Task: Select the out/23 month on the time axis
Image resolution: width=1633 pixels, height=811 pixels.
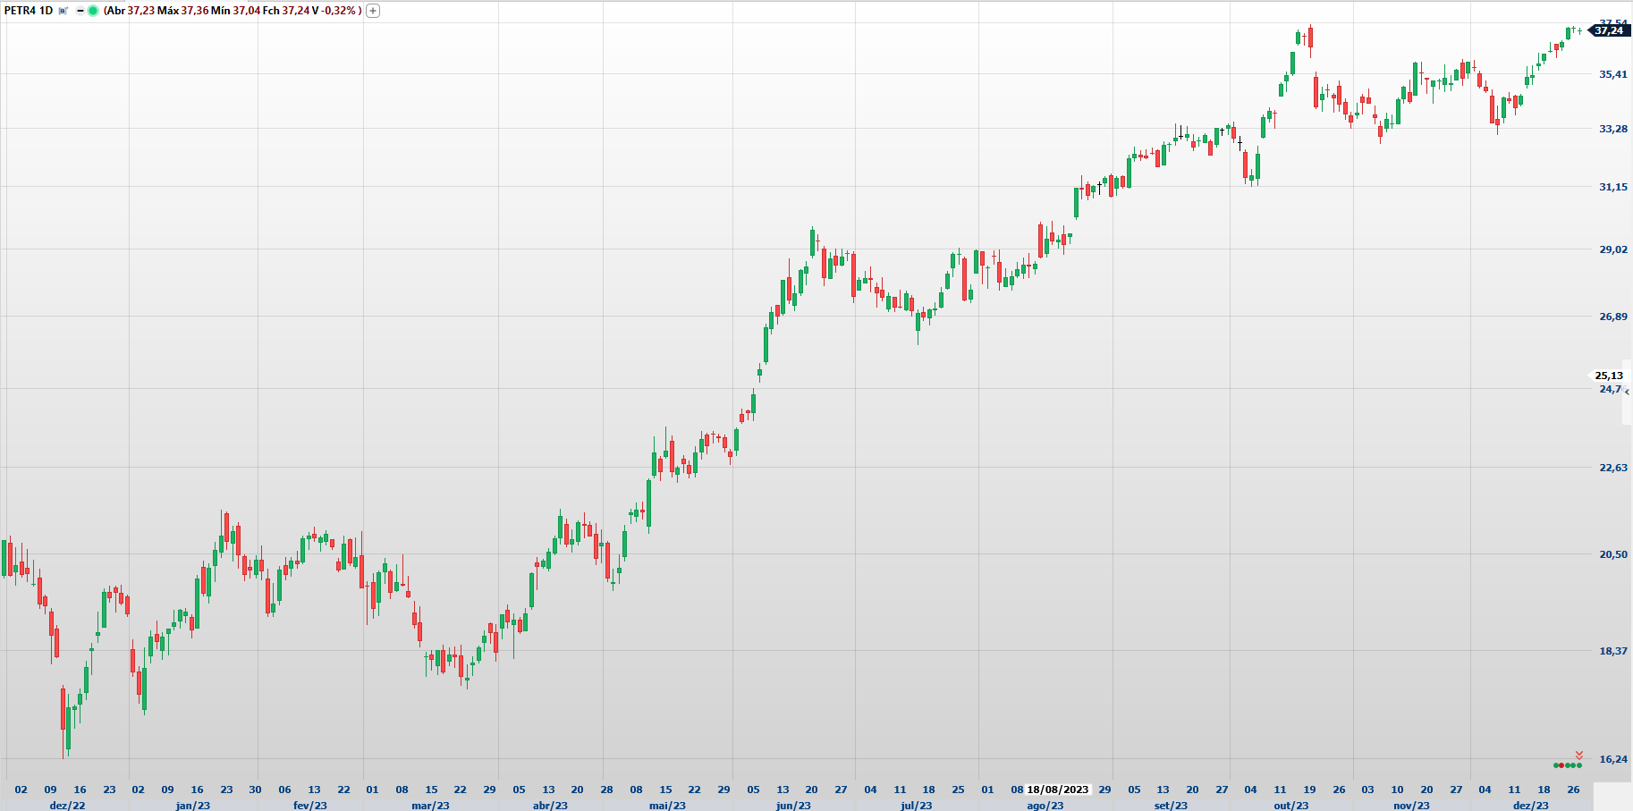Action: (1290, 805)
